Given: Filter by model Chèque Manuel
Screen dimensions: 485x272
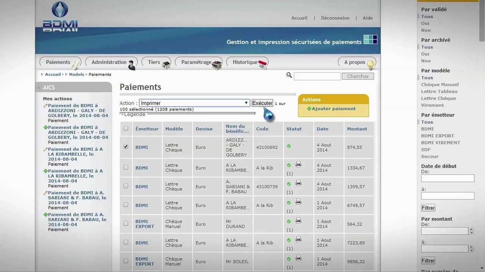Looking at the screenshot, I should click(x=440, y=85).
